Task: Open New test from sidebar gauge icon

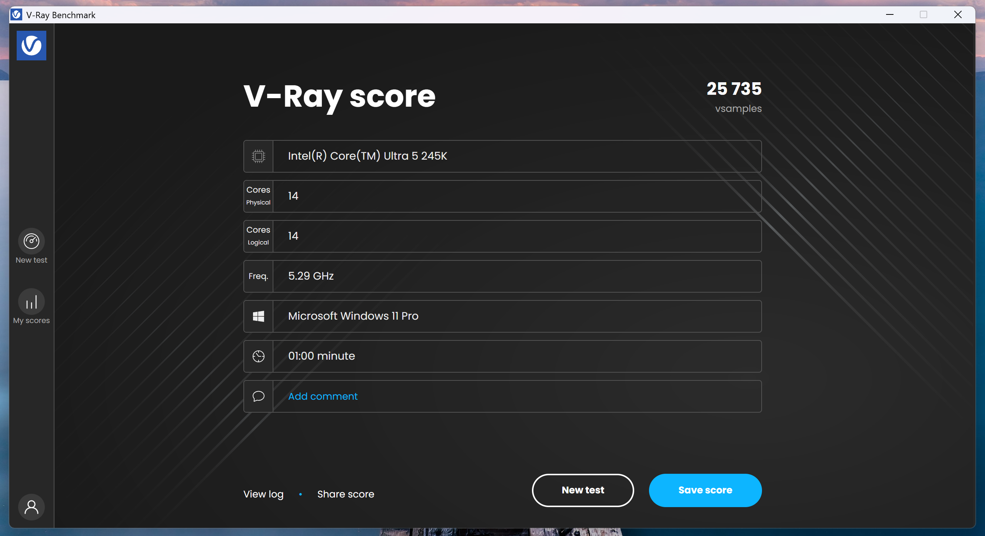Action: (31, 241)
